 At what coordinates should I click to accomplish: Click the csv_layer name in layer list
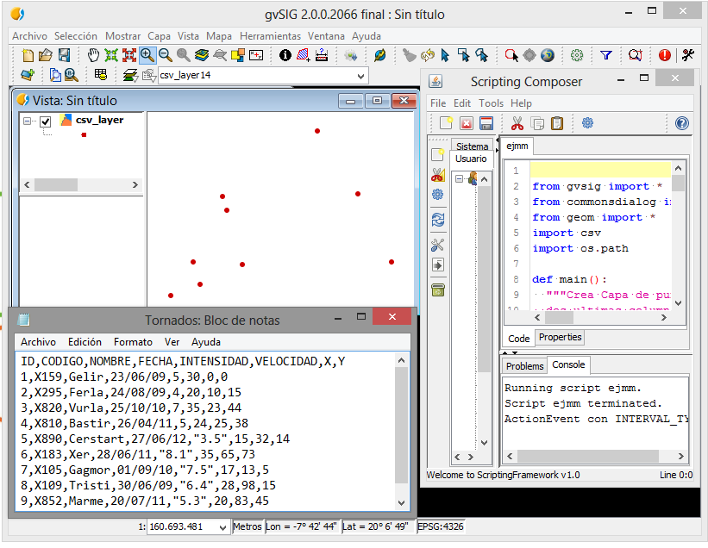tap(99, 120)
